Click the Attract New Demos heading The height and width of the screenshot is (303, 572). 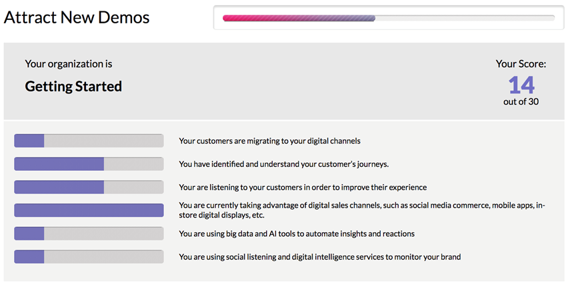tap(77, 17)
